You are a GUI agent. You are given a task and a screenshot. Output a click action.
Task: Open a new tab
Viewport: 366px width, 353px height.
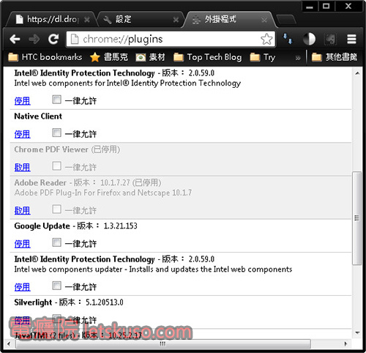coord(286,20)
